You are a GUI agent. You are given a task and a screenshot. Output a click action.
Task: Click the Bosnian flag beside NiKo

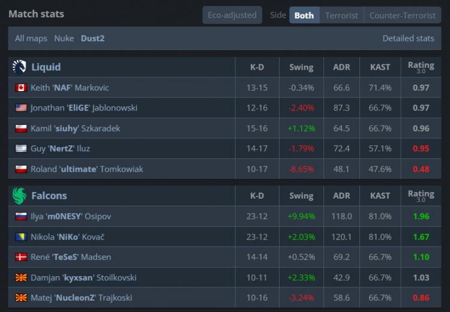tap(21, 236)
